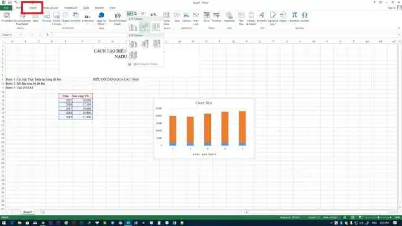Choose the 2-D 100% Stacked Column chart
402x226 pixels.
click(156, 27)
